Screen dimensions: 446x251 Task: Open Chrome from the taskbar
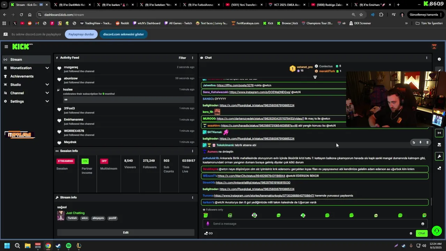48,246
